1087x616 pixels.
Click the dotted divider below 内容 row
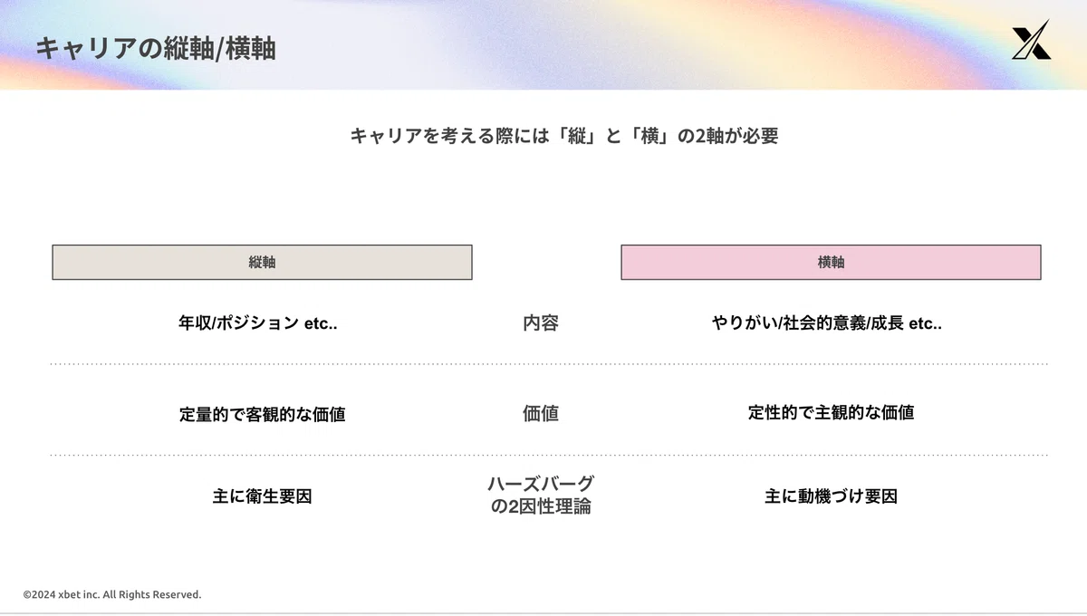click(x=549, y=364)
